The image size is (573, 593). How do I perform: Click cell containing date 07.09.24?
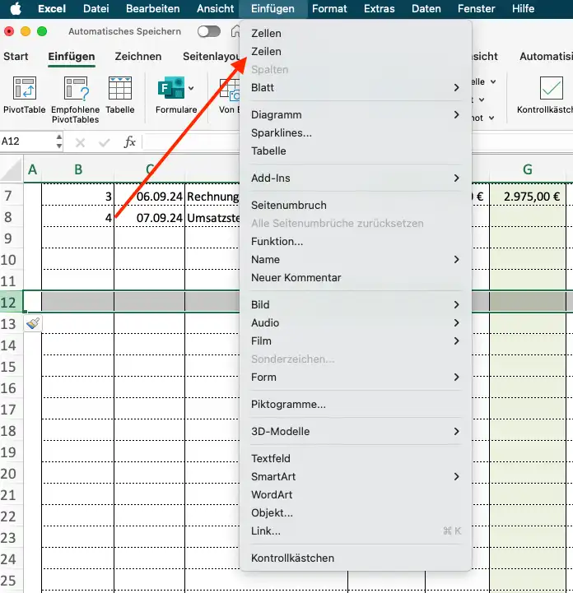point(150,217)
